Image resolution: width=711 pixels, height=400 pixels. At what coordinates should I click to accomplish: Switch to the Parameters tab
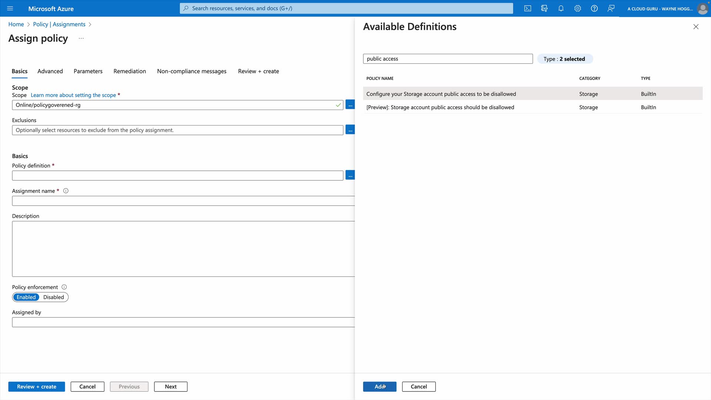click(x=88, y=71)
